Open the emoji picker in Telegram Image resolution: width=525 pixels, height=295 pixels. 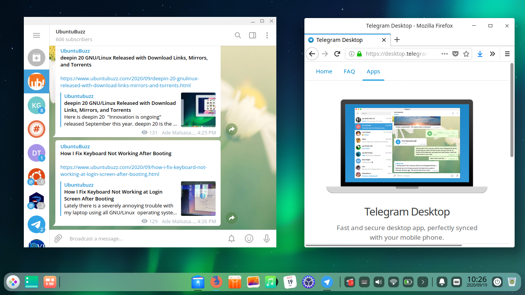click(249, 239)
